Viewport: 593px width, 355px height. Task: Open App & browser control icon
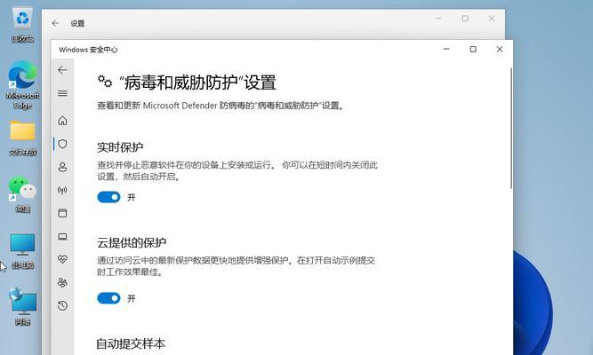62,213
